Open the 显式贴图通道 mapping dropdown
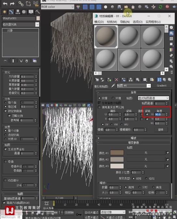The height and width of the screenshot is (219, 177). (153, 98)
